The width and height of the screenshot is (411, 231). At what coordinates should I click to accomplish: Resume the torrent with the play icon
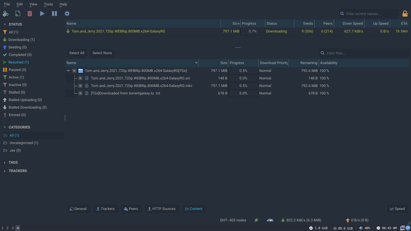click(42, 14)
